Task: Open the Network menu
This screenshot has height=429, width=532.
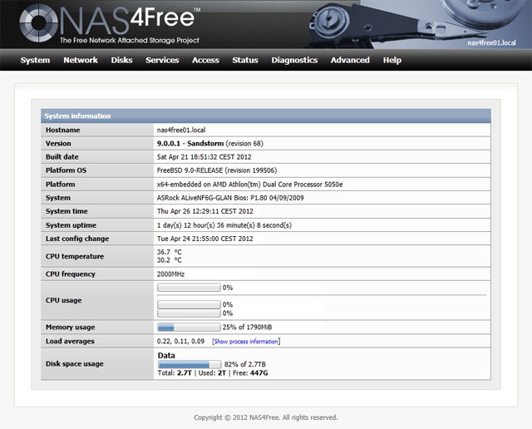Action: 81,60
